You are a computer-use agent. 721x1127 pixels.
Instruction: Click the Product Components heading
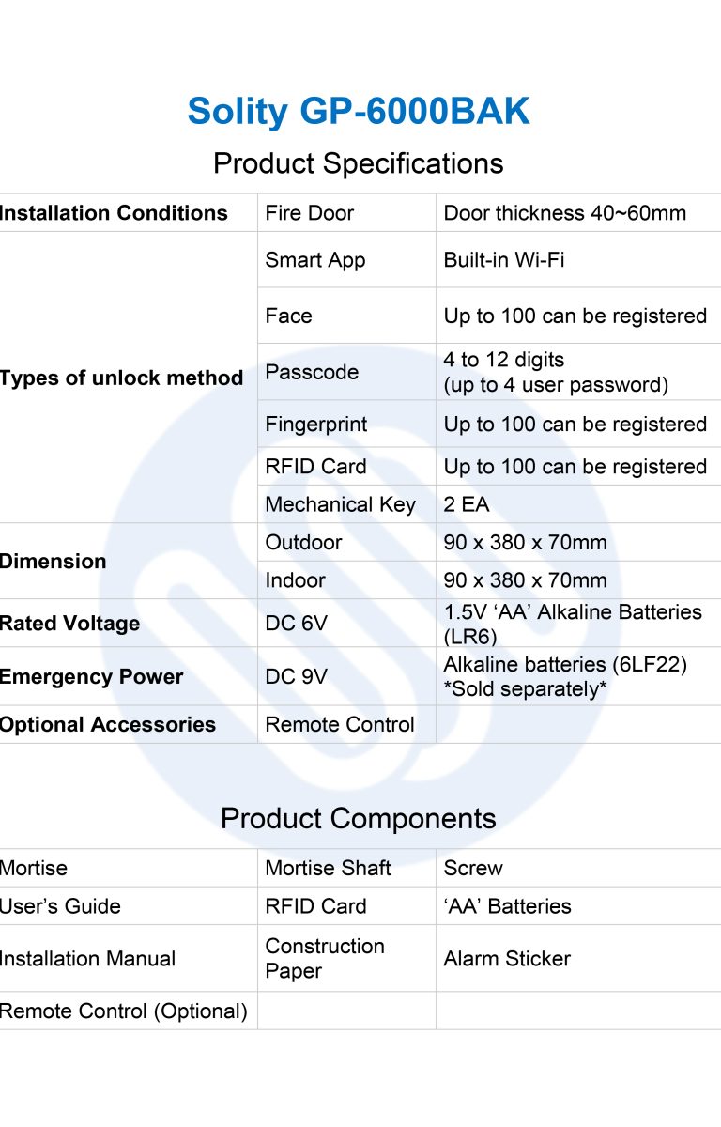(x=359, y=818)
